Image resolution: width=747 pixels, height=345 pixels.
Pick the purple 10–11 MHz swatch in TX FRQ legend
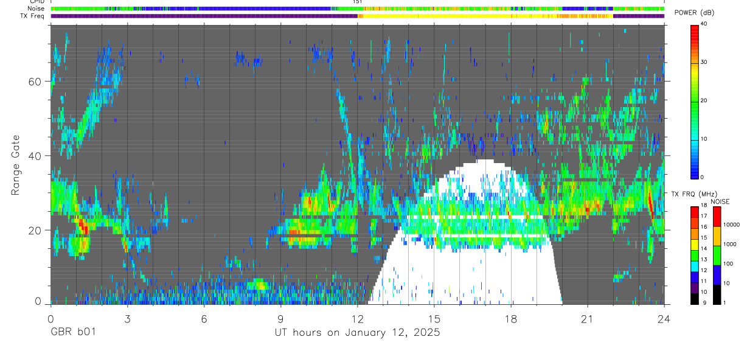click(x=695, y=288)
